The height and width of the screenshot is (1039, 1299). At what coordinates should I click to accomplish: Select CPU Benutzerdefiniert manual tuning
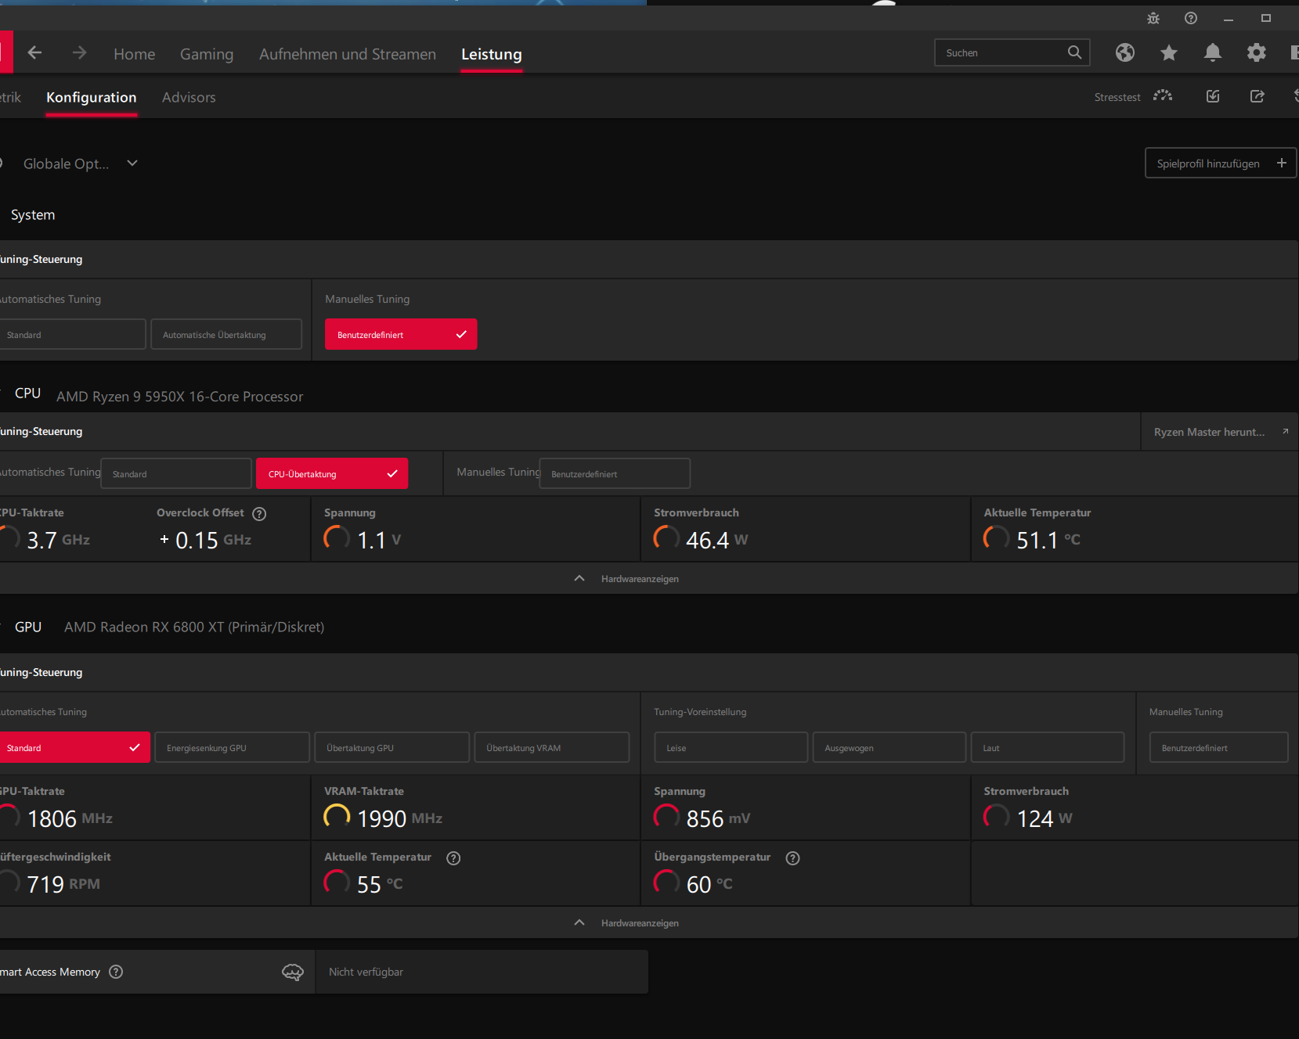coord(615,473)
